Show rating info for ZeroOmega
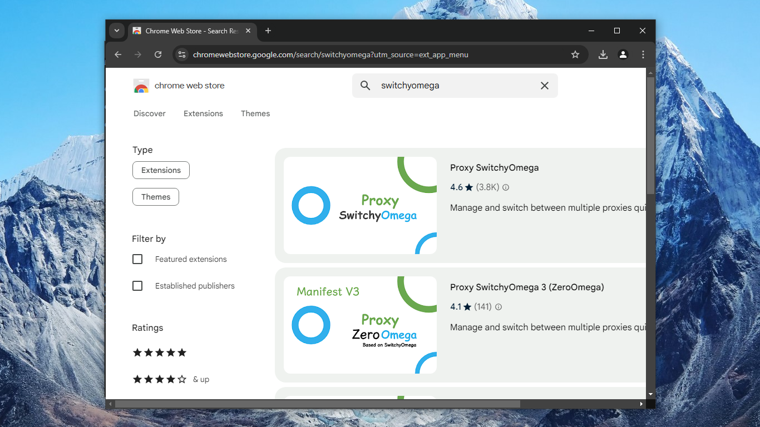The width and height of the screenshot is (760, 427). 499,307
